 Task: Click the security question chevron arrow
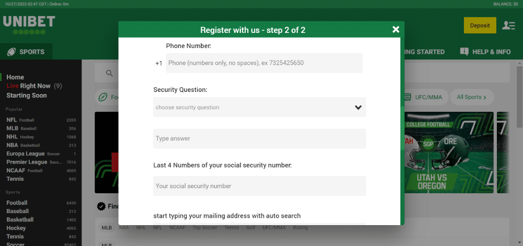(358, 107)
